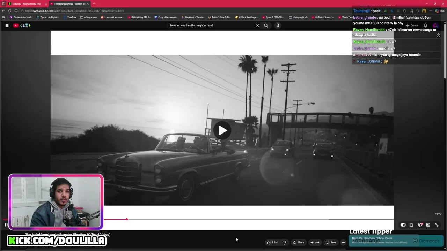Reload the page with the refresh icon
This screenshot has width=447, height=251.
(10, 11)
